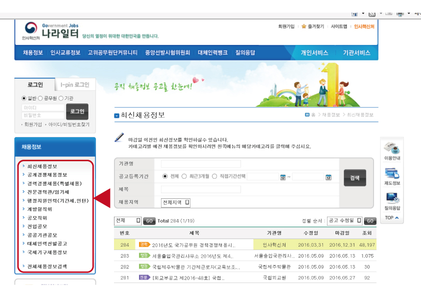Open the start date calendar icon
This screenshot has height=297, width=421.
(x=282, y=177)
